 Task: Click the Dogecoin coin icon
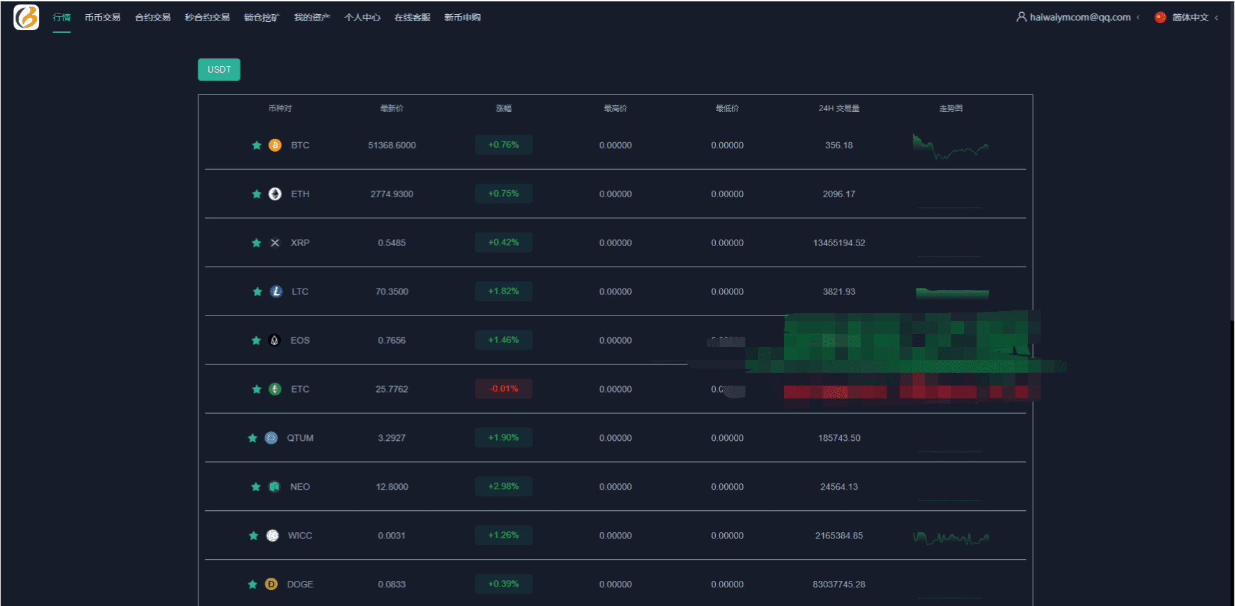[x=271, y=584]
